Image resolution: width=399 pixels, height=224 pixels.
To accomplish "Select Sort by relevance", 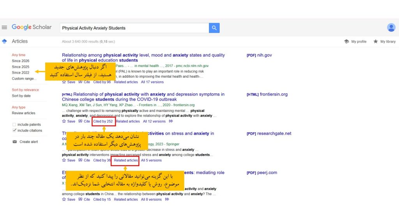I will [25, 90].
